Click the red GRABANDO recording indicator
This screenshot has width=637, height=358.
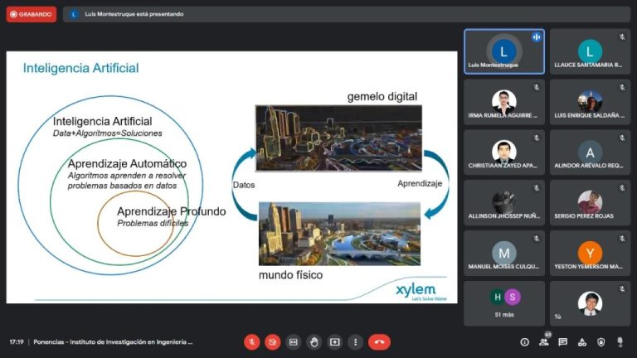[x=32, y=14]
